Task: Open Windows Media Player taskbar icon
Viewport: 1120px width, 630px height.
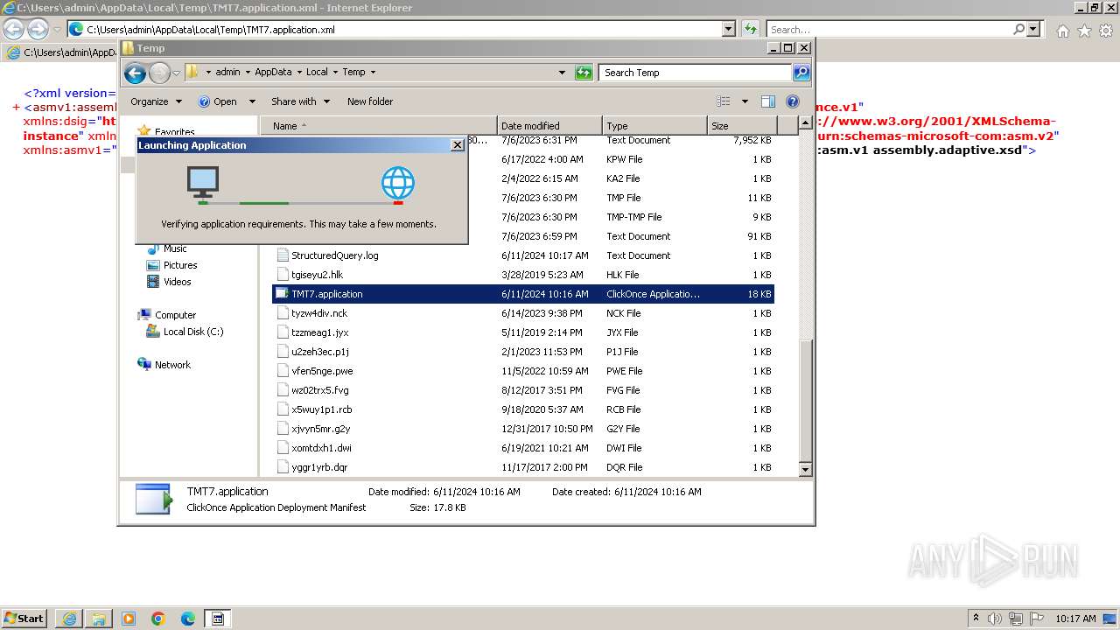Action: pos(129,619)
